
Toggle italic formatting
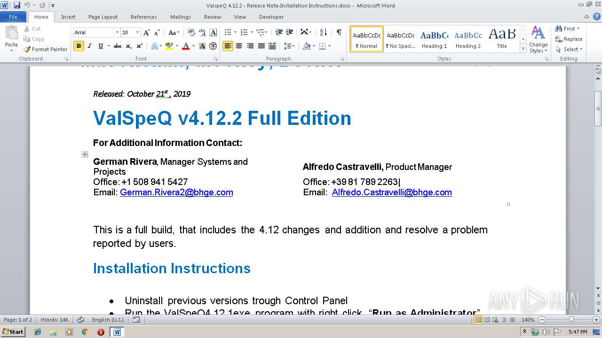click(90, 46)
